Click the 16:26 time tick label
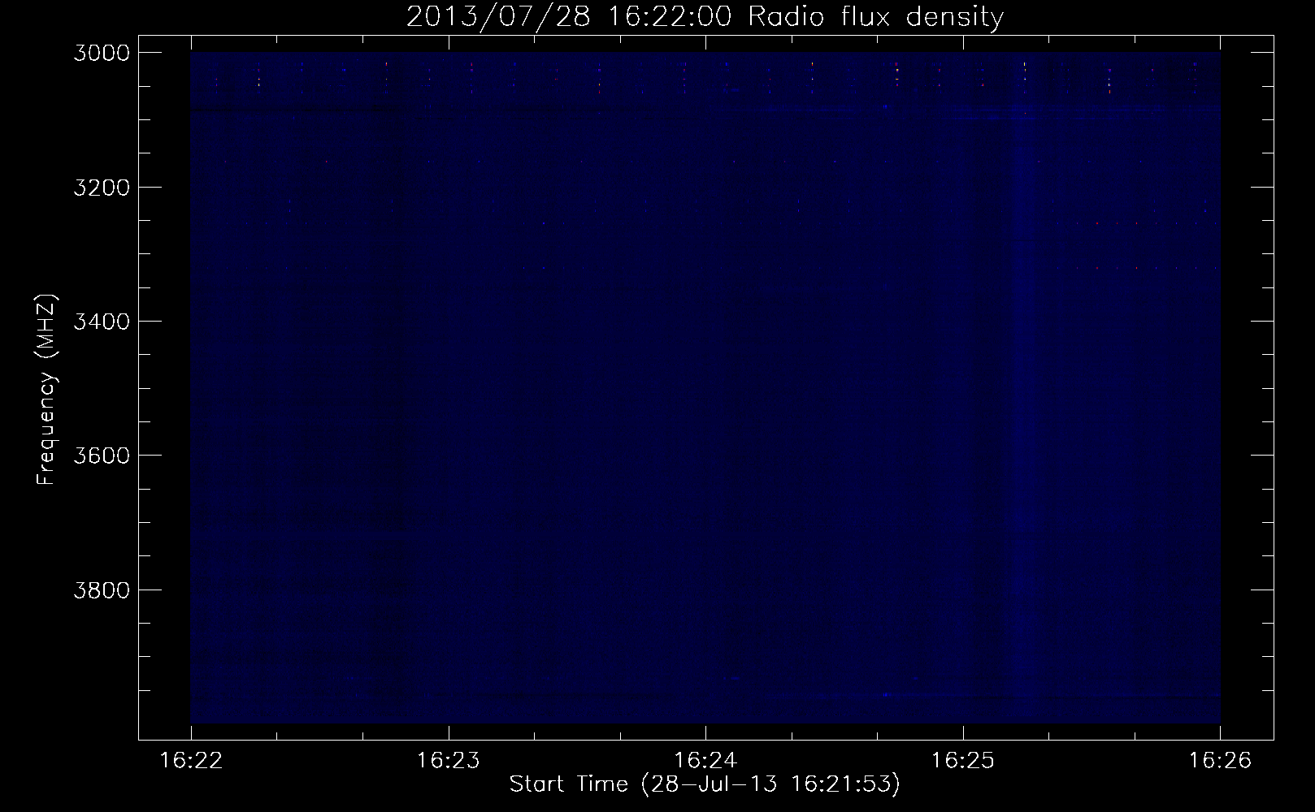This screenshot has width=1315, height=812. [1220, 761]
